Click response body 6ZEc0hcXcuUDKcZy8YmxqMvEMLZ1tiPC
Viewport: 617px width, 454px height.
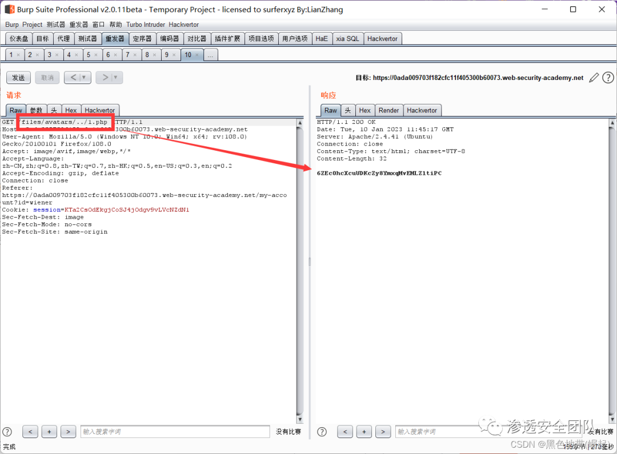pos(379,173)
